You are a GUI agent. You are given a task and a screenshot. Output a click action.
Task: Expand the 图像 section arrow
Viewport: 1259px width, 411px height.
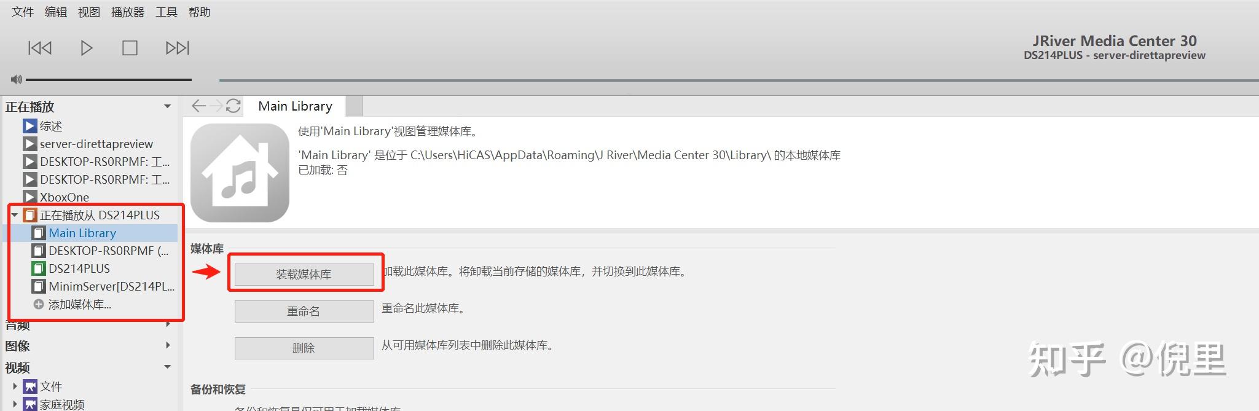pyautogui.click(x=168, y=345)
